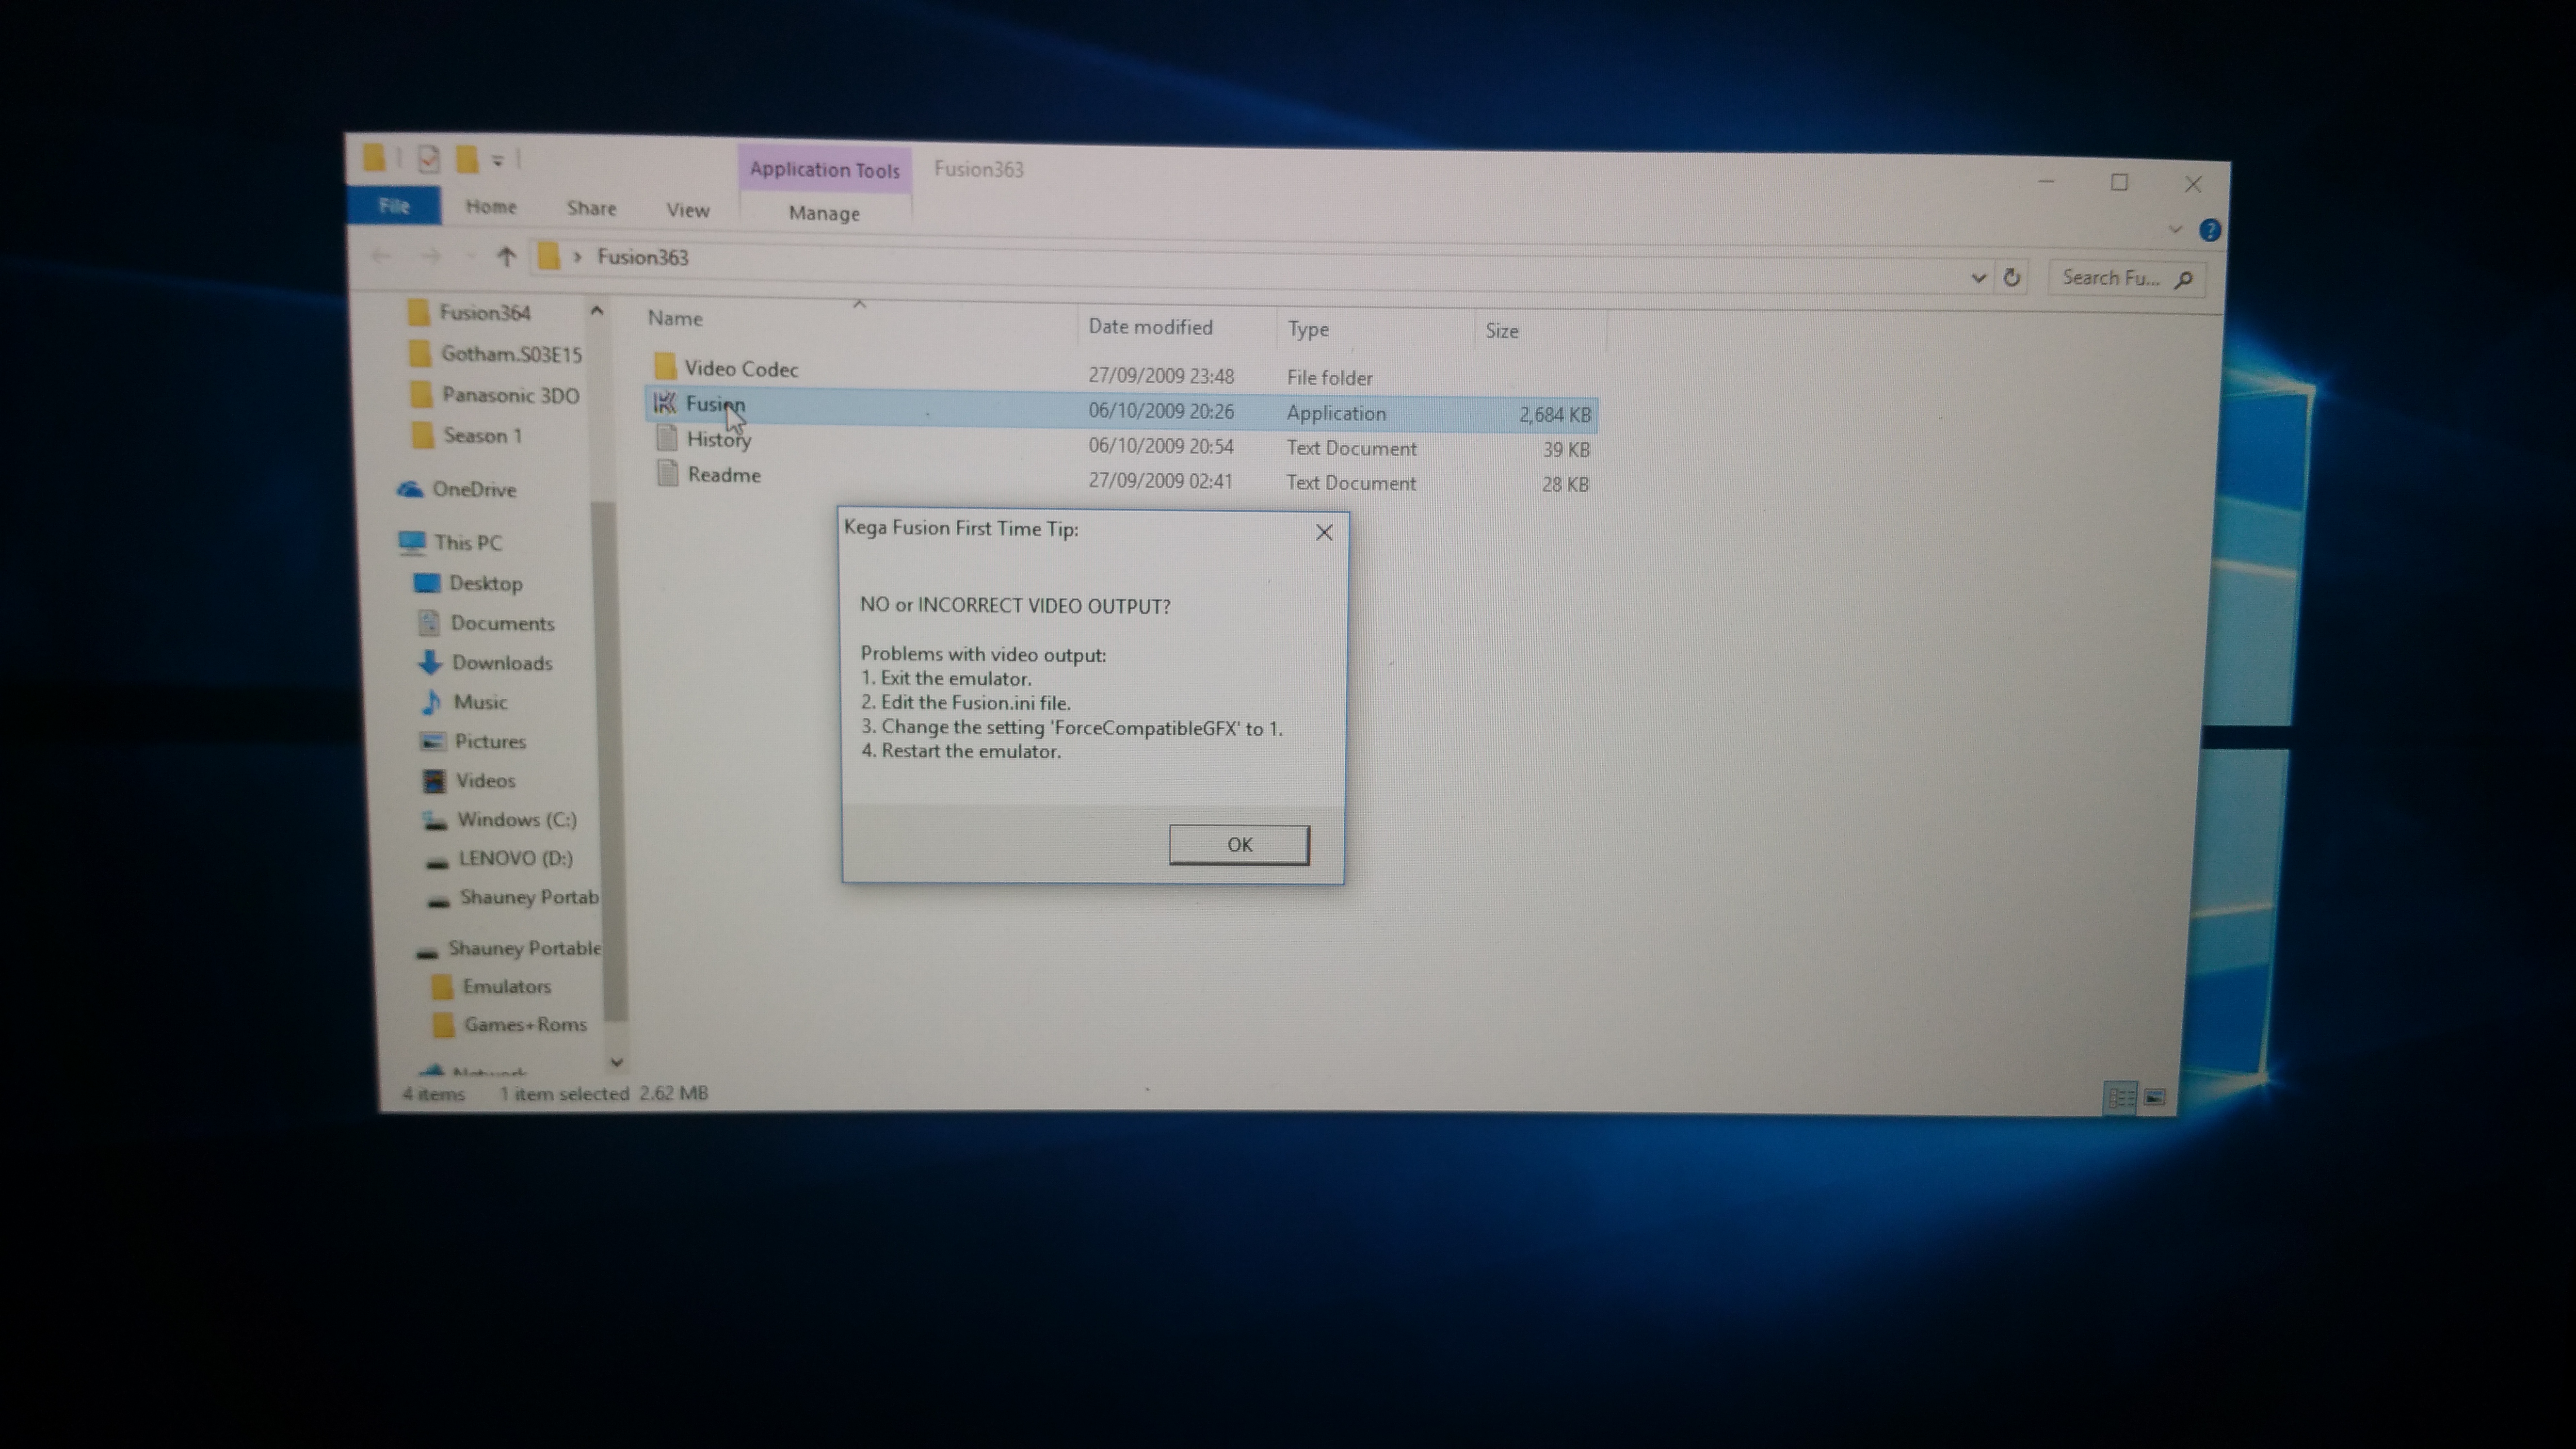Image resolution: width=2576 pixels, height=1449 pixels.
Task: Open the Home ribbon tab
Action: pos(491,207)
